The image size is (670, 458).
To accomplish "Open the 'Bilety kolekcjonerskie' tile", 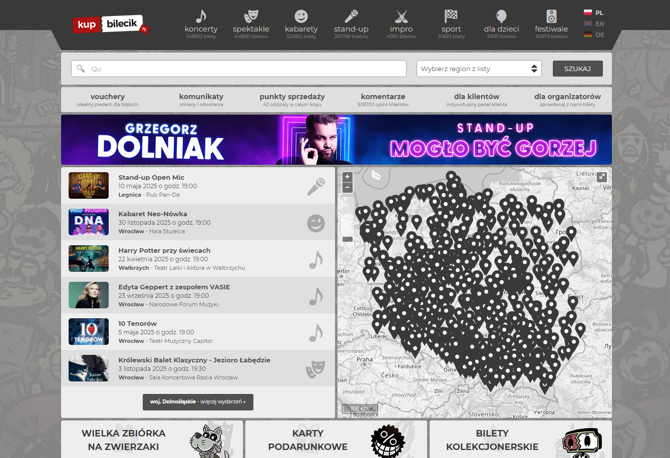I will [521, 439].
